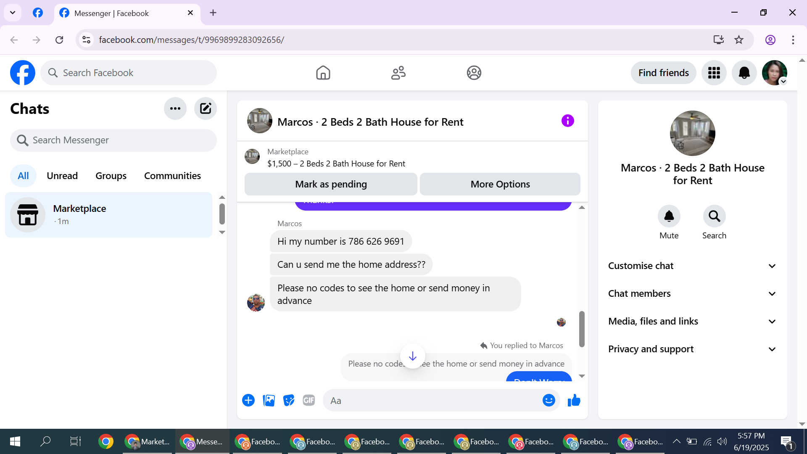Viewport: 807px width, 454px height.
Task: Open Windows taskbar search
Action: [45, 441]
